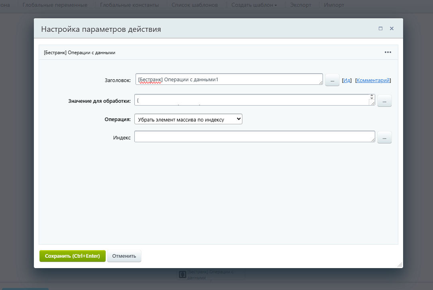Follow the [Ид] link
433x290 pixels.
[346, 80]
